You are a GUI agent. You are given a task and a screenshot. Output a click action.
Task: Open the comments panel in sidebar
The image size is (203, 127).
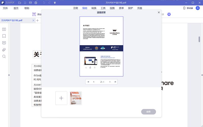pyautogui.click(x=4, y=43)
